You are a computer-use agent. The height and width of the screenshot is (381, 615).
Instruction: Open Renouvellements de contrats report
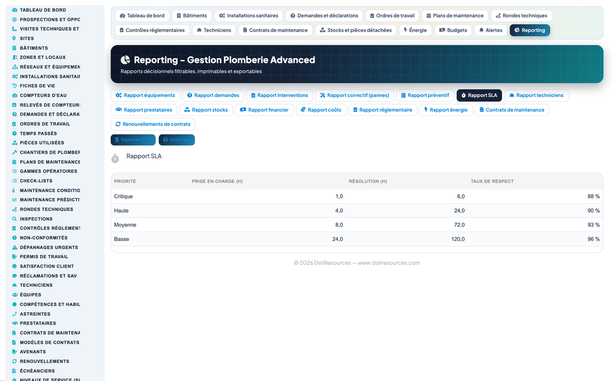pos(153,124)
